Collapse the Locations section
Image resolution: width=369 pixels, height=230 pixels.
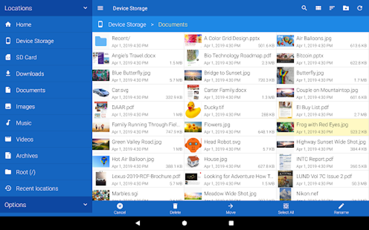pyautogui.click(x=85, y=8)
